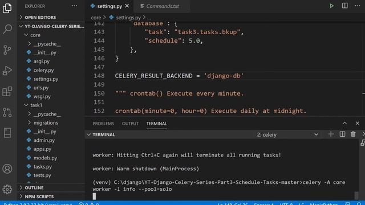Close the settings.py tab

(x=127, y=6)
